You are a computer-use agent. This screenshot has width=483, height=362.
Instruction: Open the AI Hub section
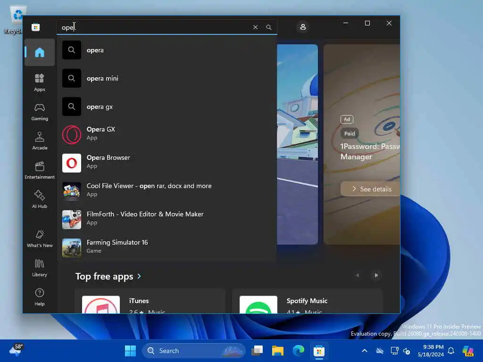click(x=40, y=199)
